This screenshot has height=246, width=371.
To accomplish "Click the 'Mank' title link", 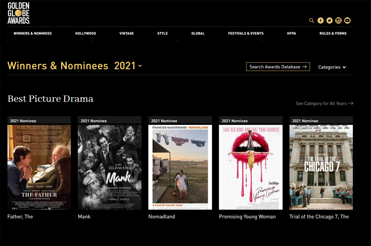I will 84,217.
